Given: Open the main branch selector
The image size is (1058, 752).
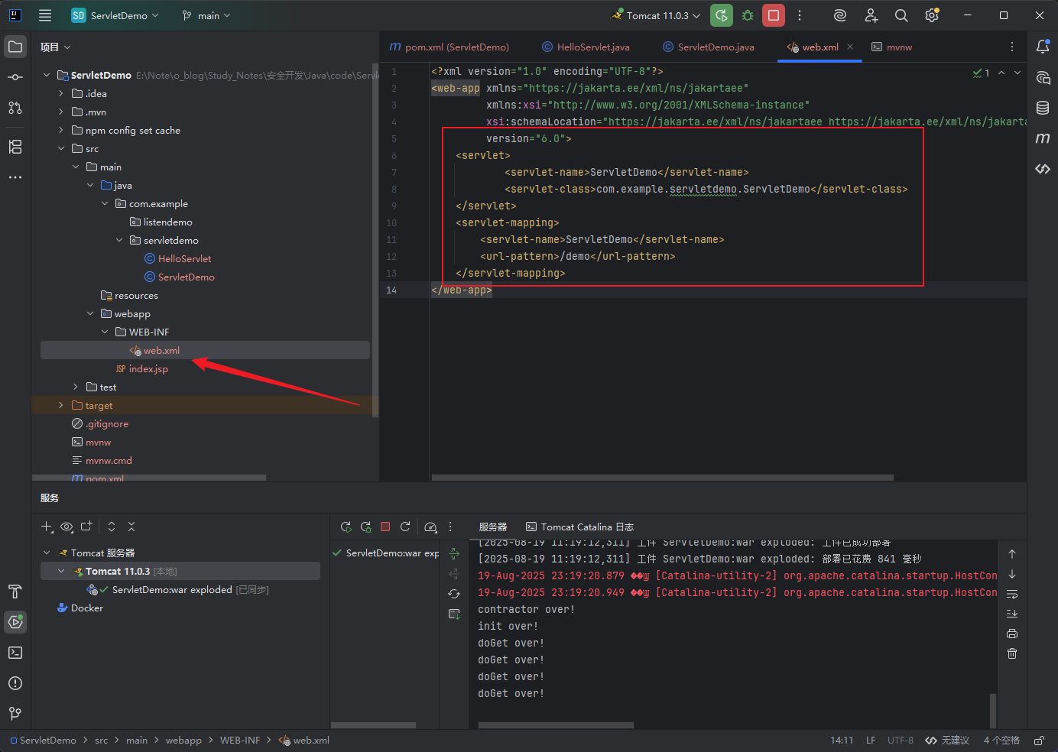Looking at the screenshot, I should 206,15.
